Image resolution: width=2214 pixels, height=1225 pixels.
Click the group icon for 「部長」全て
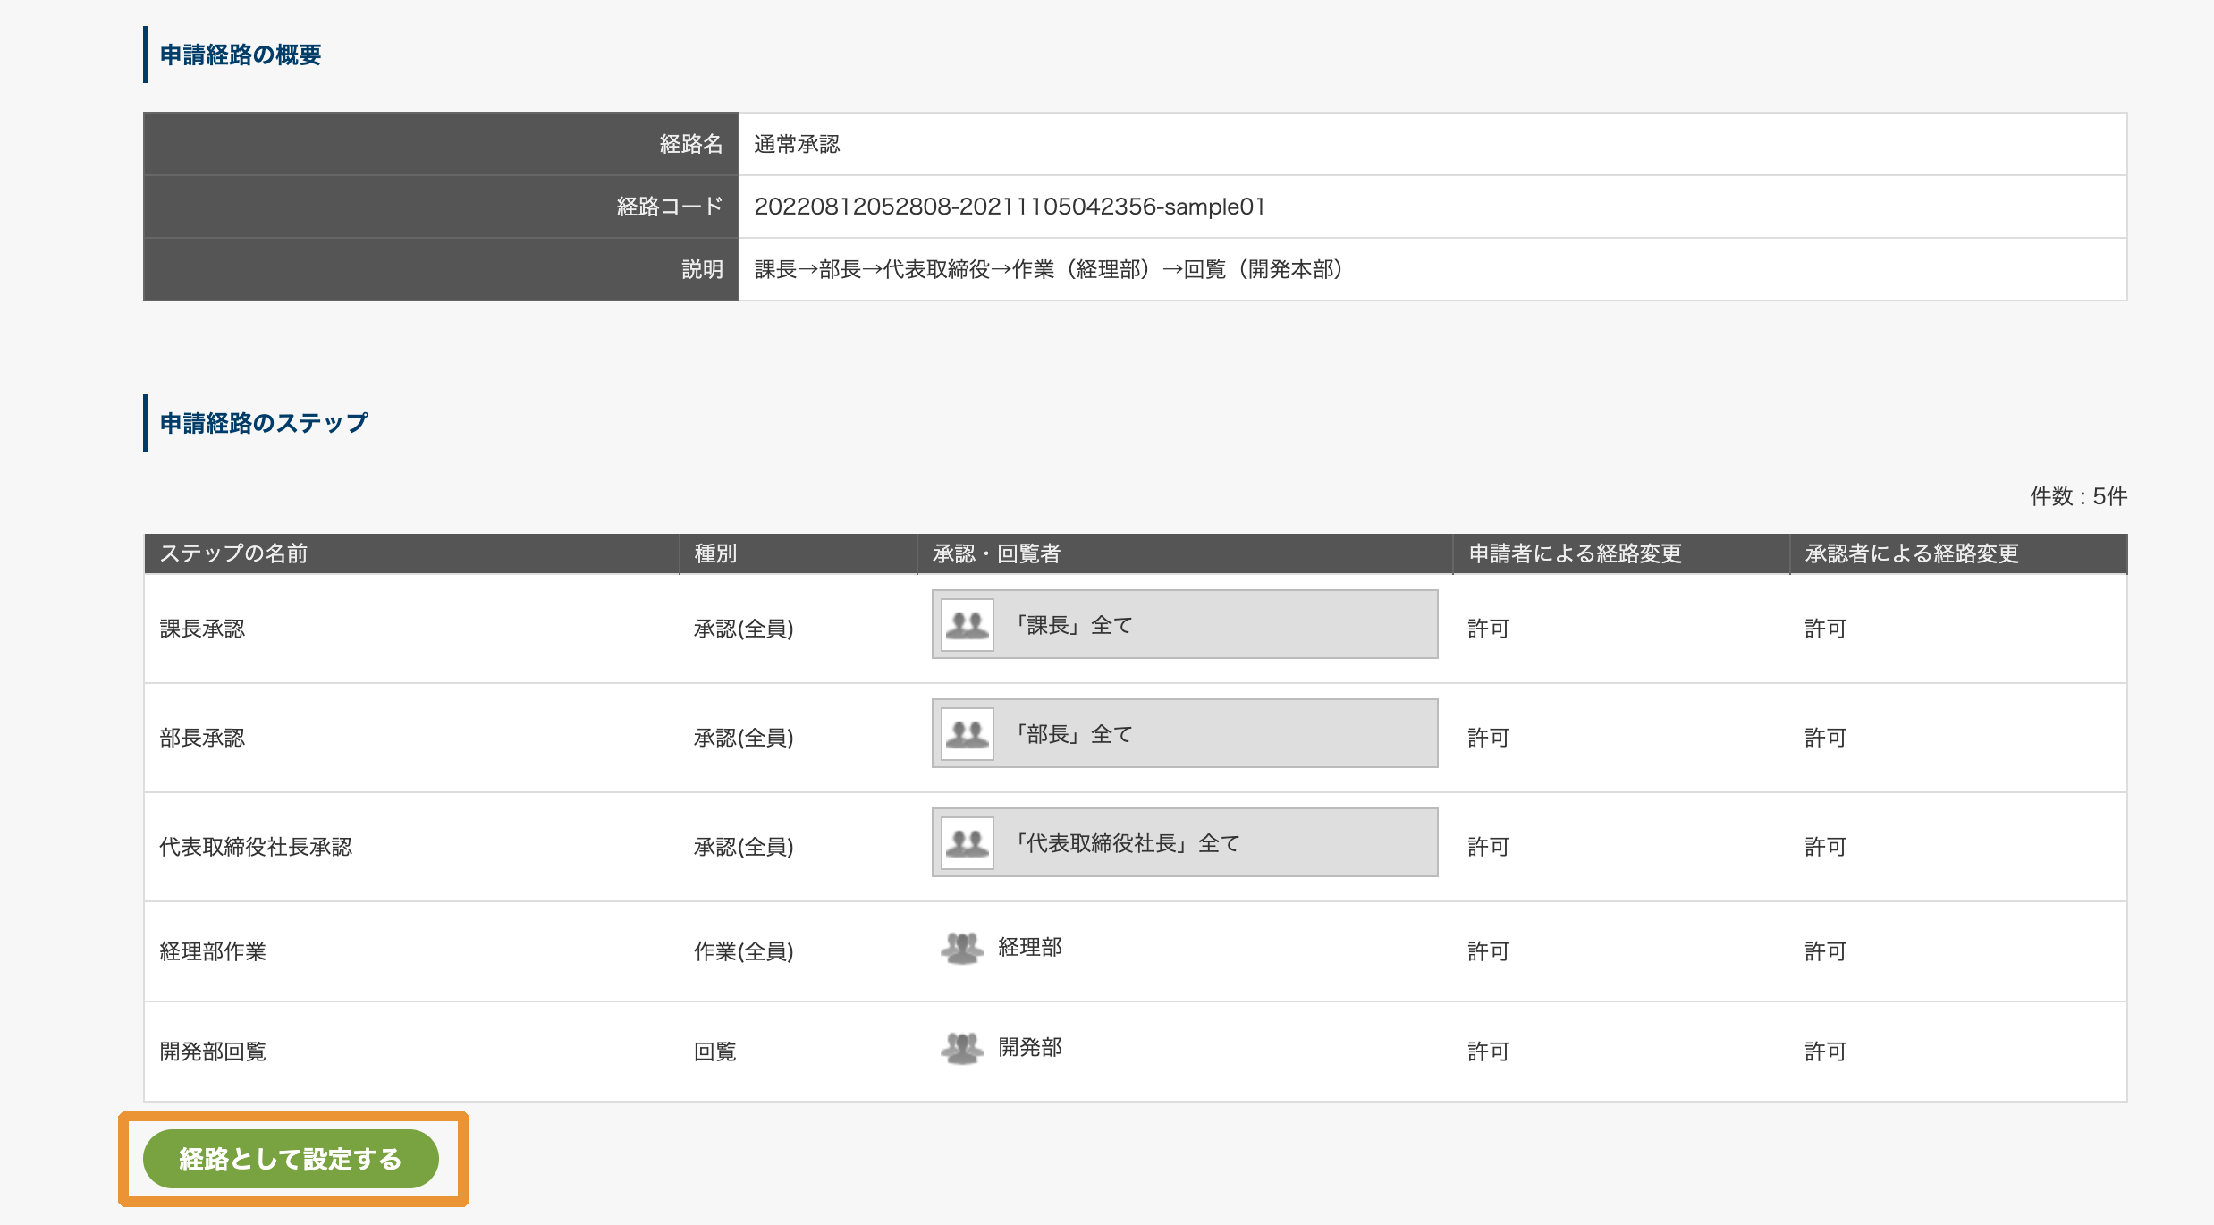968,734
